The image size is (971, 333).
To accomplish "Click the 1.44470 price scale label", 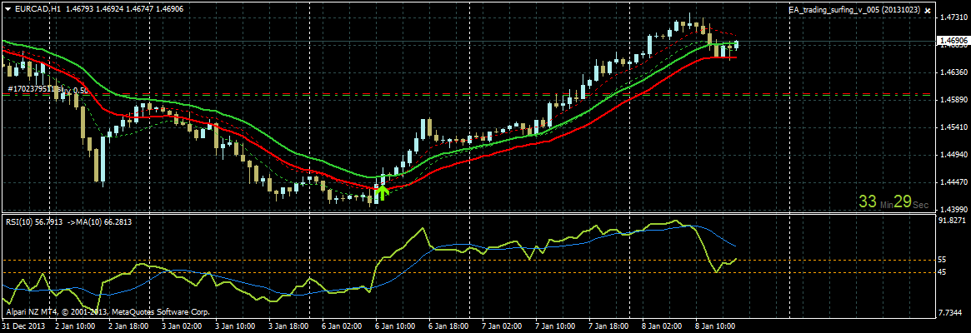I will pyautogui.click(x=953, y=182).
